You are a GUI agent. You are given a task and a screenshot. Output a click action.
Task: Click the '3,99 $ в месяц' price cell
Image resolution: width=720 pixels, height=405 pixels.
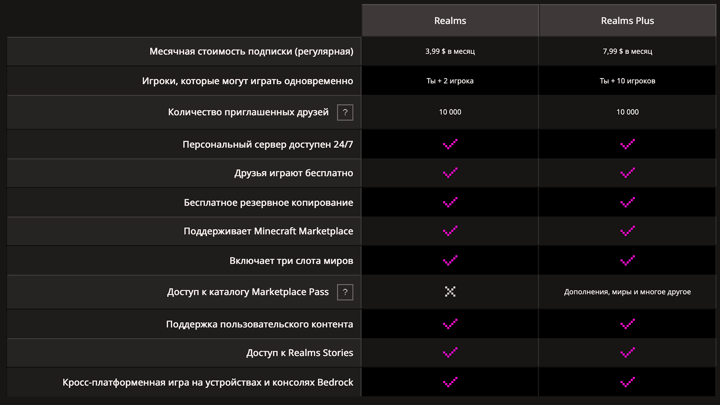click(x=450, y=51)
